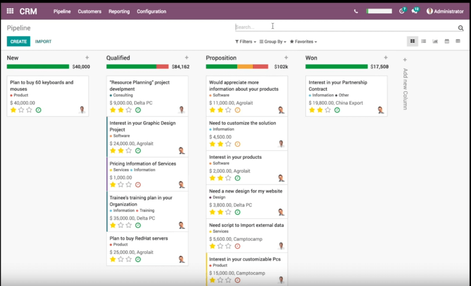Open the Configuration menu

tap(151, 11)
